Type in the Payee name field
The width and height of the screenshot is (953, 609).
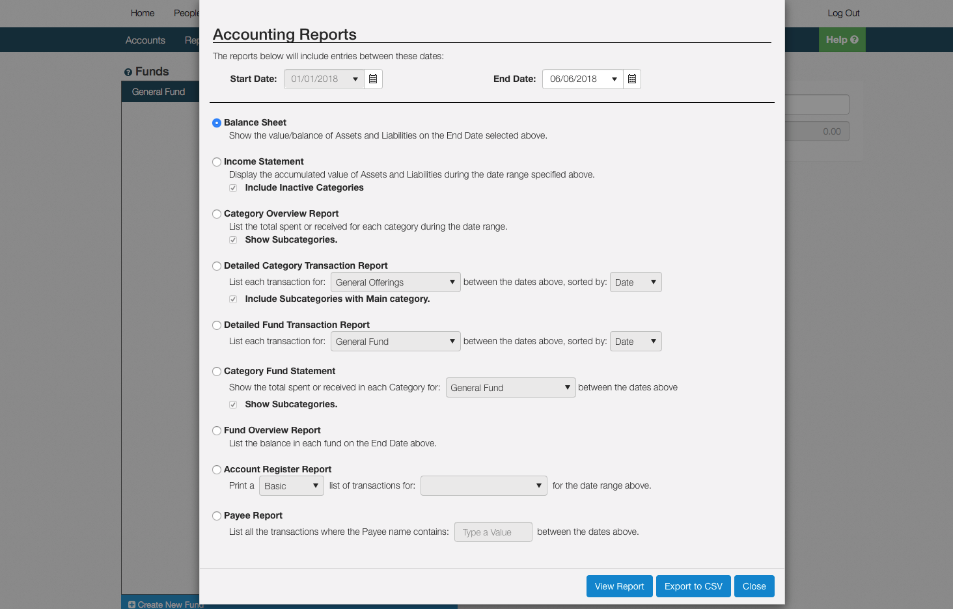click(x=493, y=532)
